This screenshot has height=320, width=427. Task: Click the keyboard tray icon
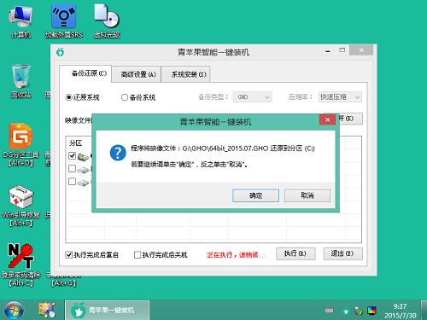pos(330,311)
